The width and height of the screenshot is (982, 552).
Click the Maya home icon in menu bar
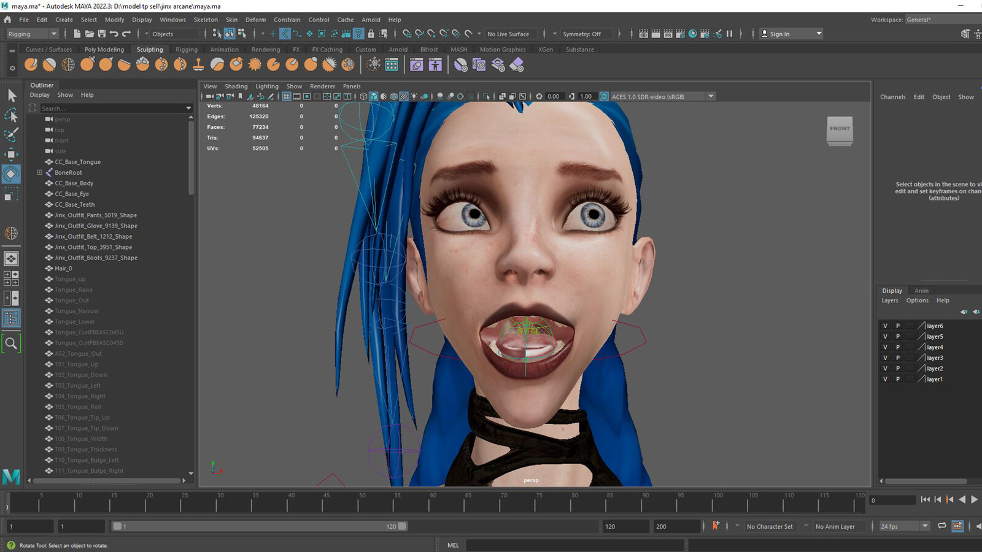point(7,20)
